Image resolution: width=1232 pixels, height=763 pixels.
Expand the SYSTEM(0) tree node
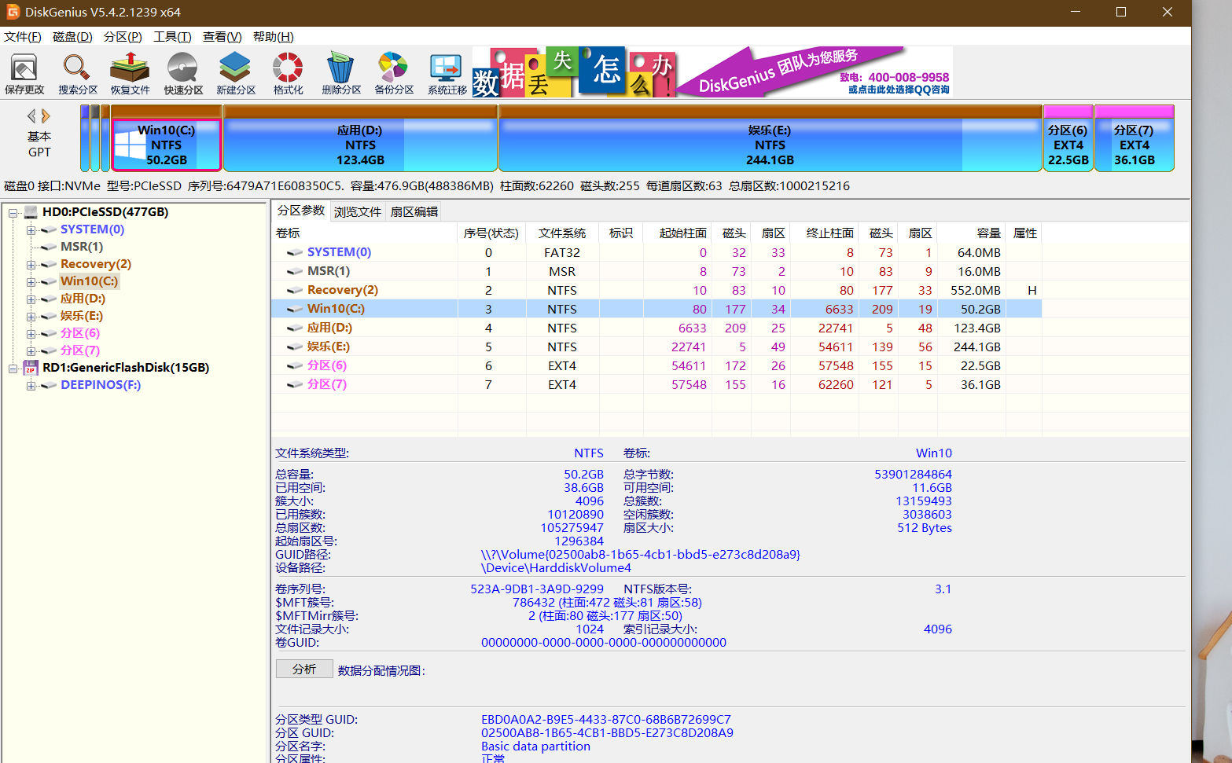pyautogui.click(x=31, y=229)
